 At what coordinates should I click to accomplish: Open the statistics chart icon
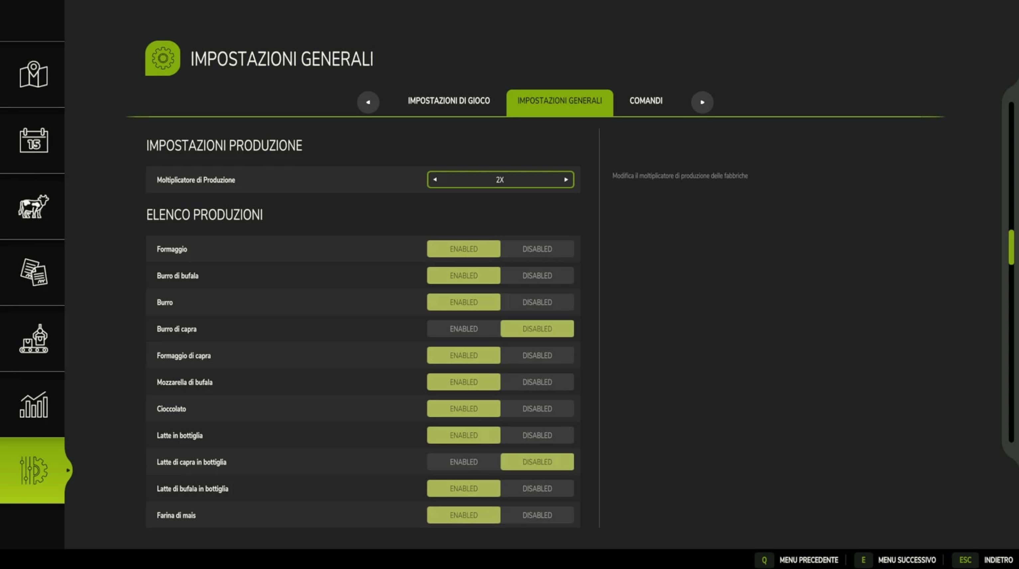[33, 405]
